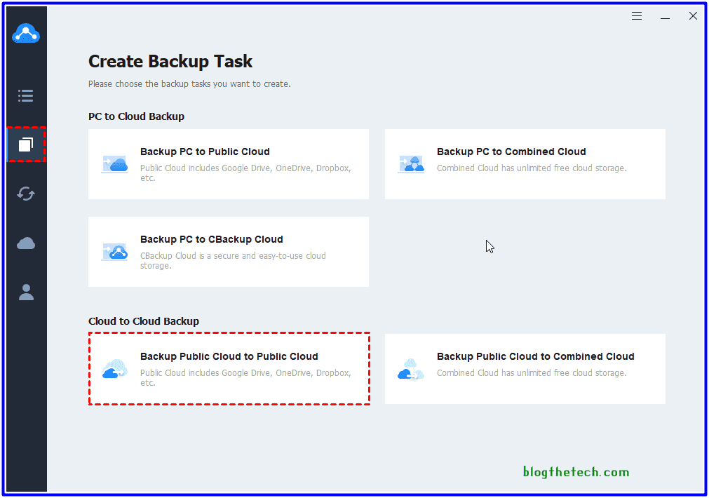The height and width of the screenshot is (498, 709).
Task: Choose "Backup PC to Public Cloud" title
Action: tap(205, 152)
